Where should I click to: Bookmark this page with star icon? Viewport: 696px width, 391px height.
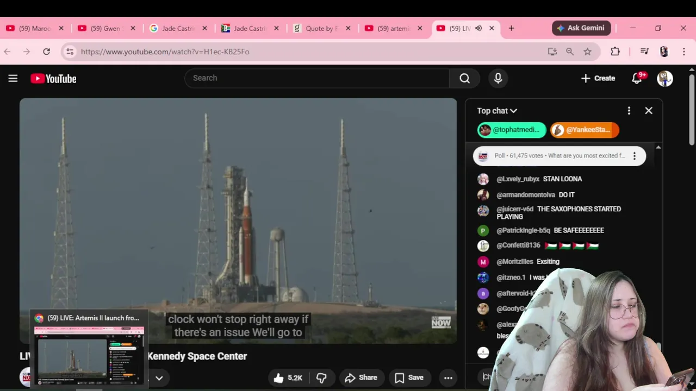(x=587, y=52)
